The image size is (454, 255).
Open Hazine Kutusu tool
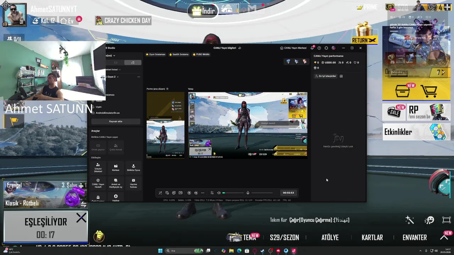[133, 183]
